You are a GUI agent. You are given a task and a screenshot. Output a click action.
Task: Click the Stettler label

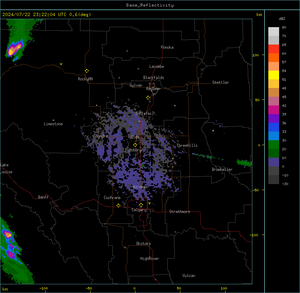pos(221,82)
